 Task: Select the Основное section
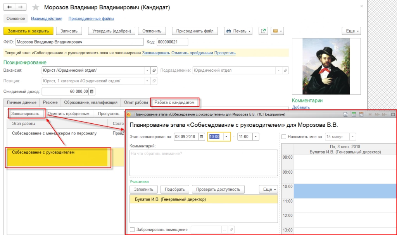pos(16,19)
